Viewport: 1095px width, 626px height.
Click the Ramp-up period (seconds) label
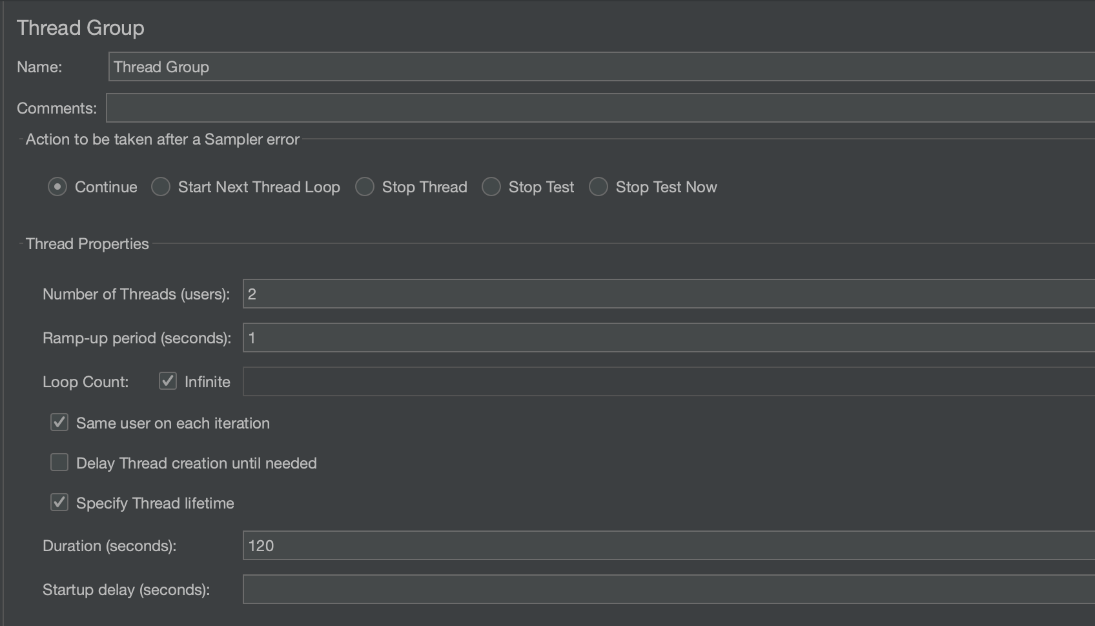click(x=137, y=338)
